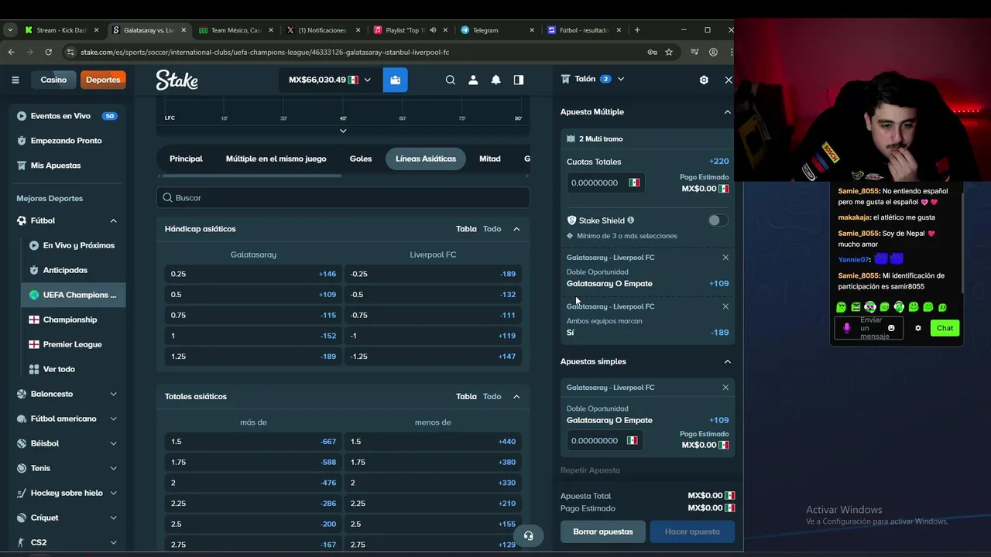This screenshot has width=991, height=557.
Task: Click Stake Shield info icon
Action: click(x=630, y=220)
